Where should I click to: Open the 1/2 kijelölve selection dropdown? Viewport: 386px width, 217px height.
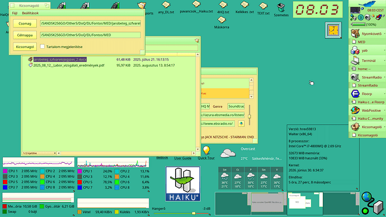39,153
